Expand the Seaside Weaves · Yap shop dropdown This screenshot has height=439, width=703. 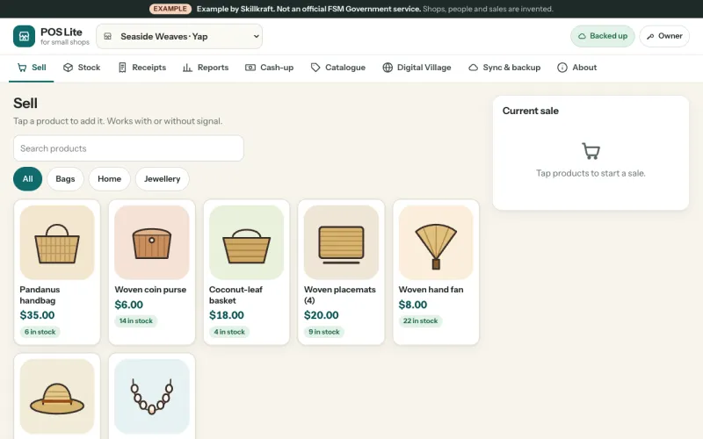[179, 37]
